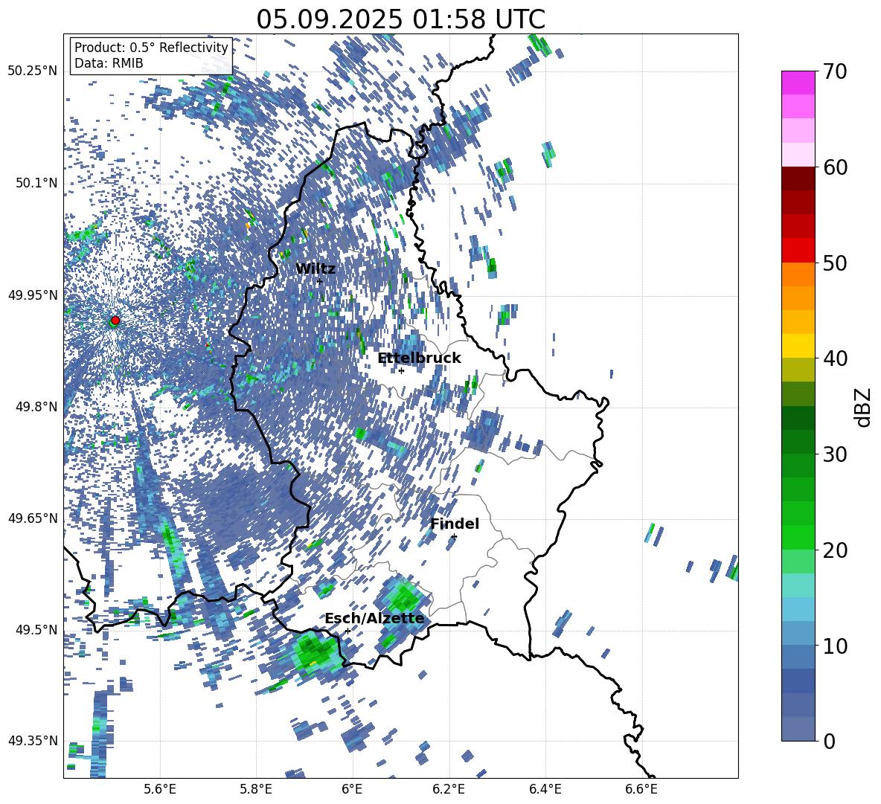The width and height of the screenshot is (881, 804).
Task: Click the 6°E longitude label
Action: pyautogui.click(x=352, y=789)
